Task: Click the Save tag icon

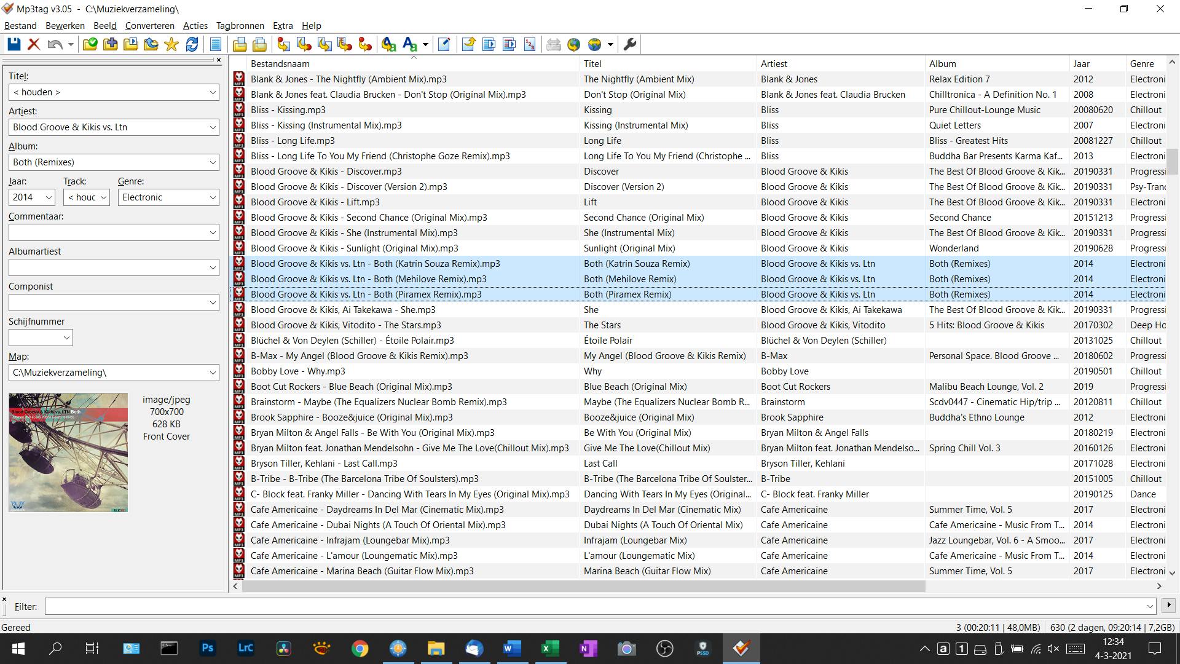Action: tap(14, 44)
